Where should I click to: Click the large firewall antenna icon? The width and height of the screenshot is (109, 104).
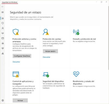(76, 32)
